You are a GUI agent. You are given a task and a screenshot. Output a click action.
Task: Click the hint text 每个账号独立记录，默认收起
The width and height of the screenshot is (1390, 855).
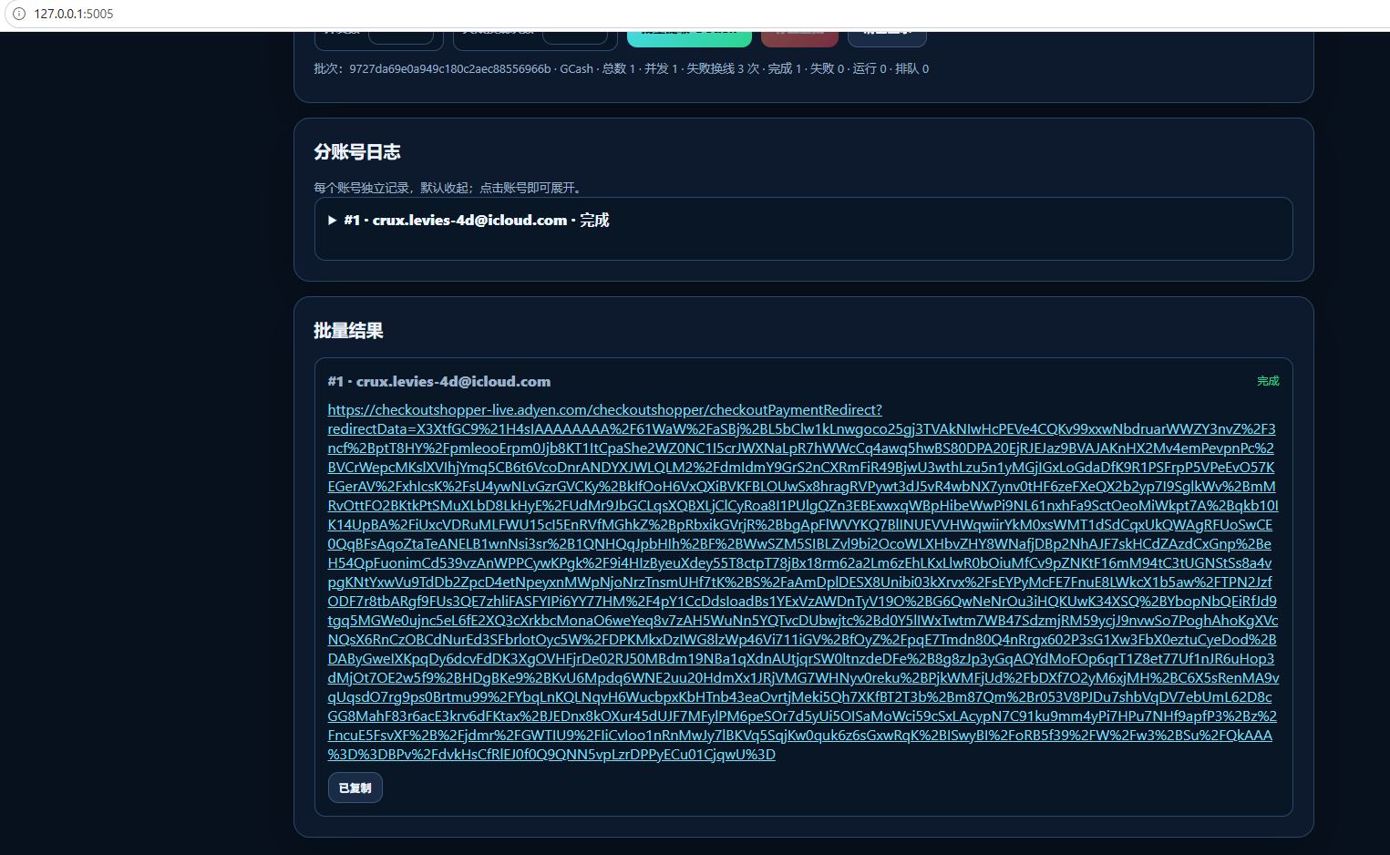pyautogui.click(x=448, y=188)
